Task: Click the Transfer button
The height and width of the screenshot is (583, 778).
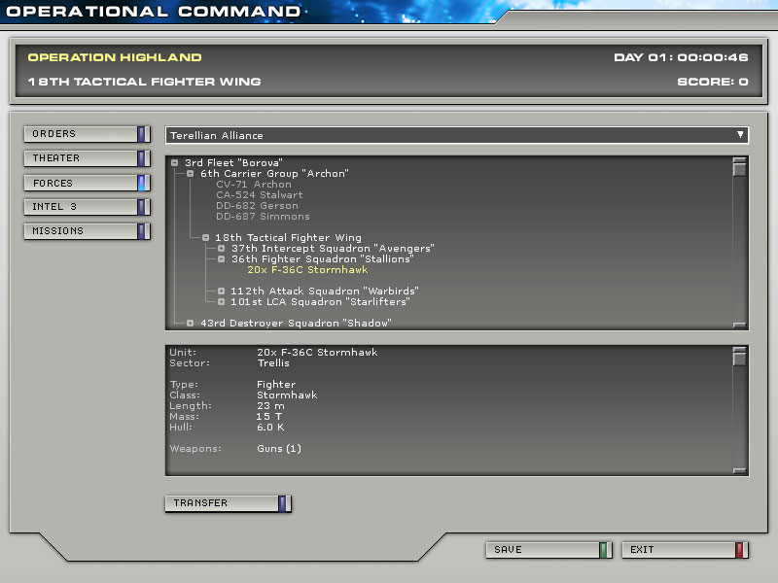Action: tap(228, 503)
